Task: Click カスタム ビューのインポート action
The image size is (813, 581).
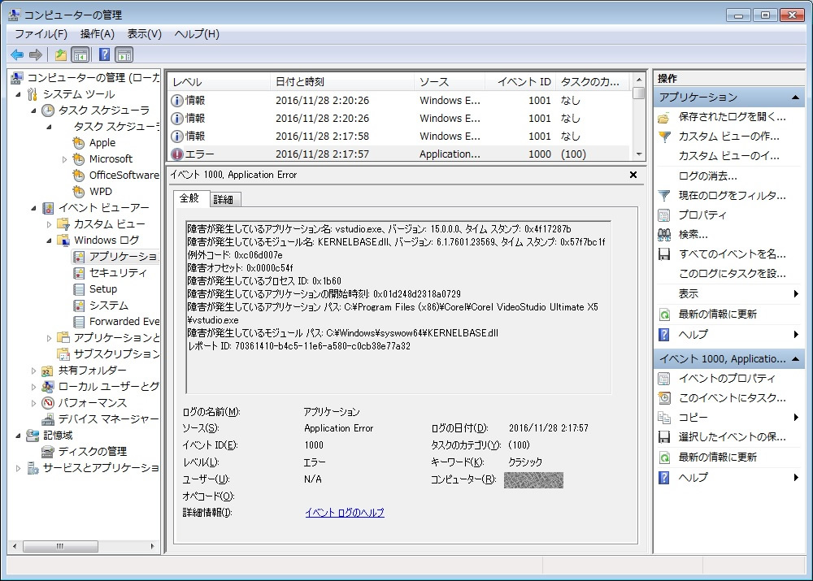Action: click(729, 157)
